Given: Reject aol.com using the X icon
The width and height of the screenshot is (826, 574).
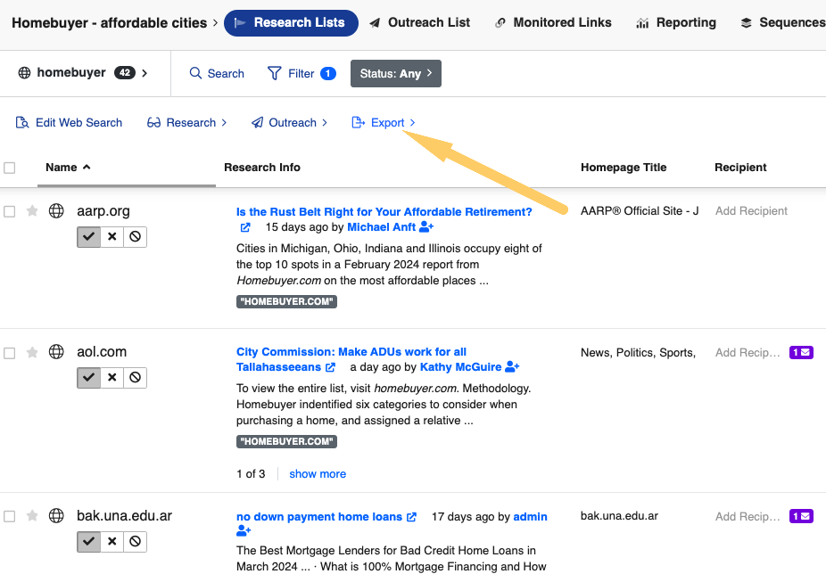Looking at the screenshot, I should pos(111,377).
